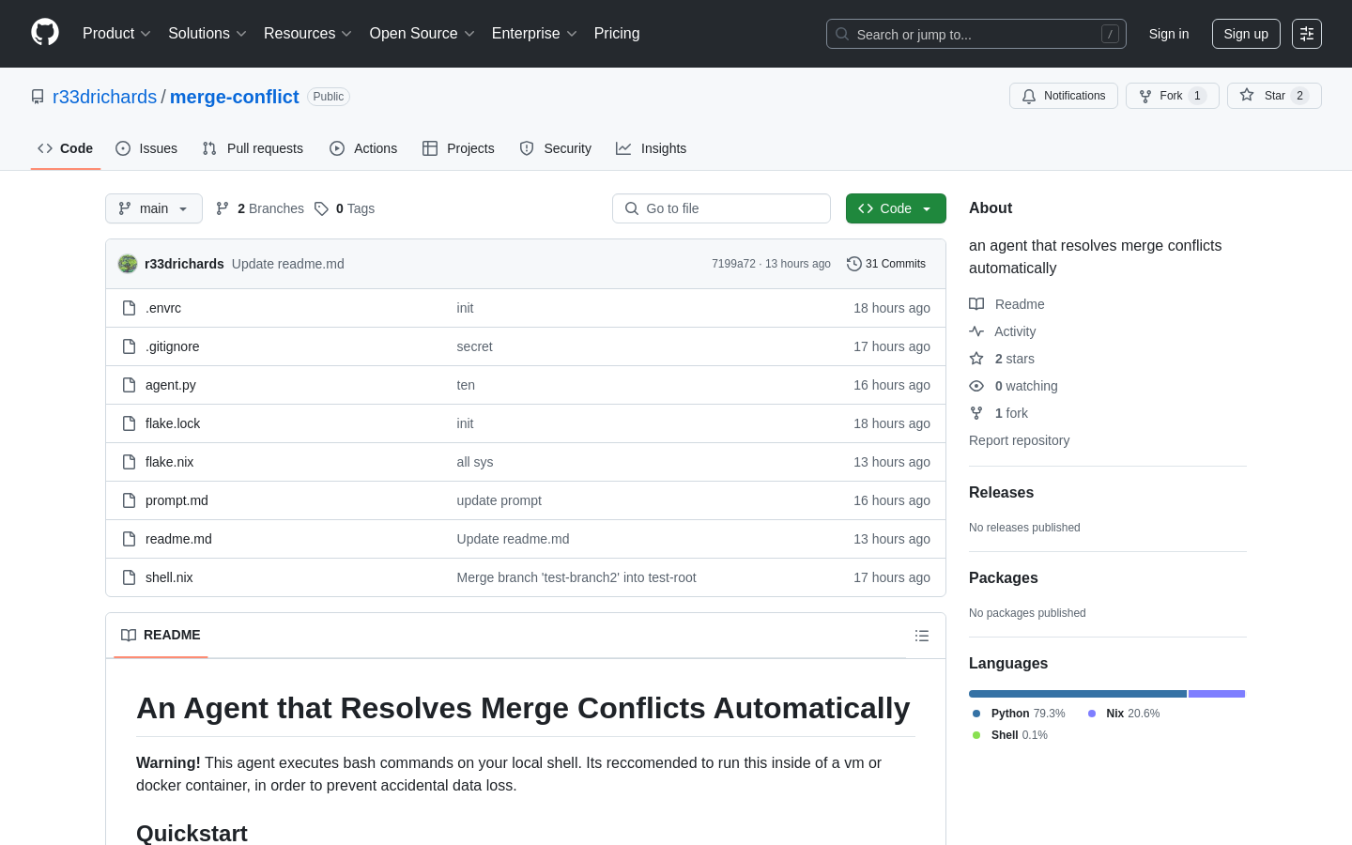Expand the Resources menu

click(308, 34)
